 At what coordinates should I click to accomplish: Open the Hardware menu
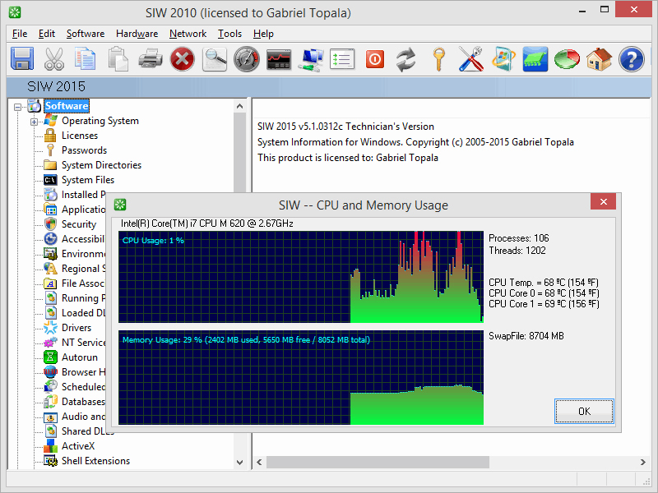click(x=137, y=34)
